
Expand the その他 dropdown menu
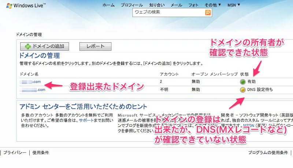(213, 5)
